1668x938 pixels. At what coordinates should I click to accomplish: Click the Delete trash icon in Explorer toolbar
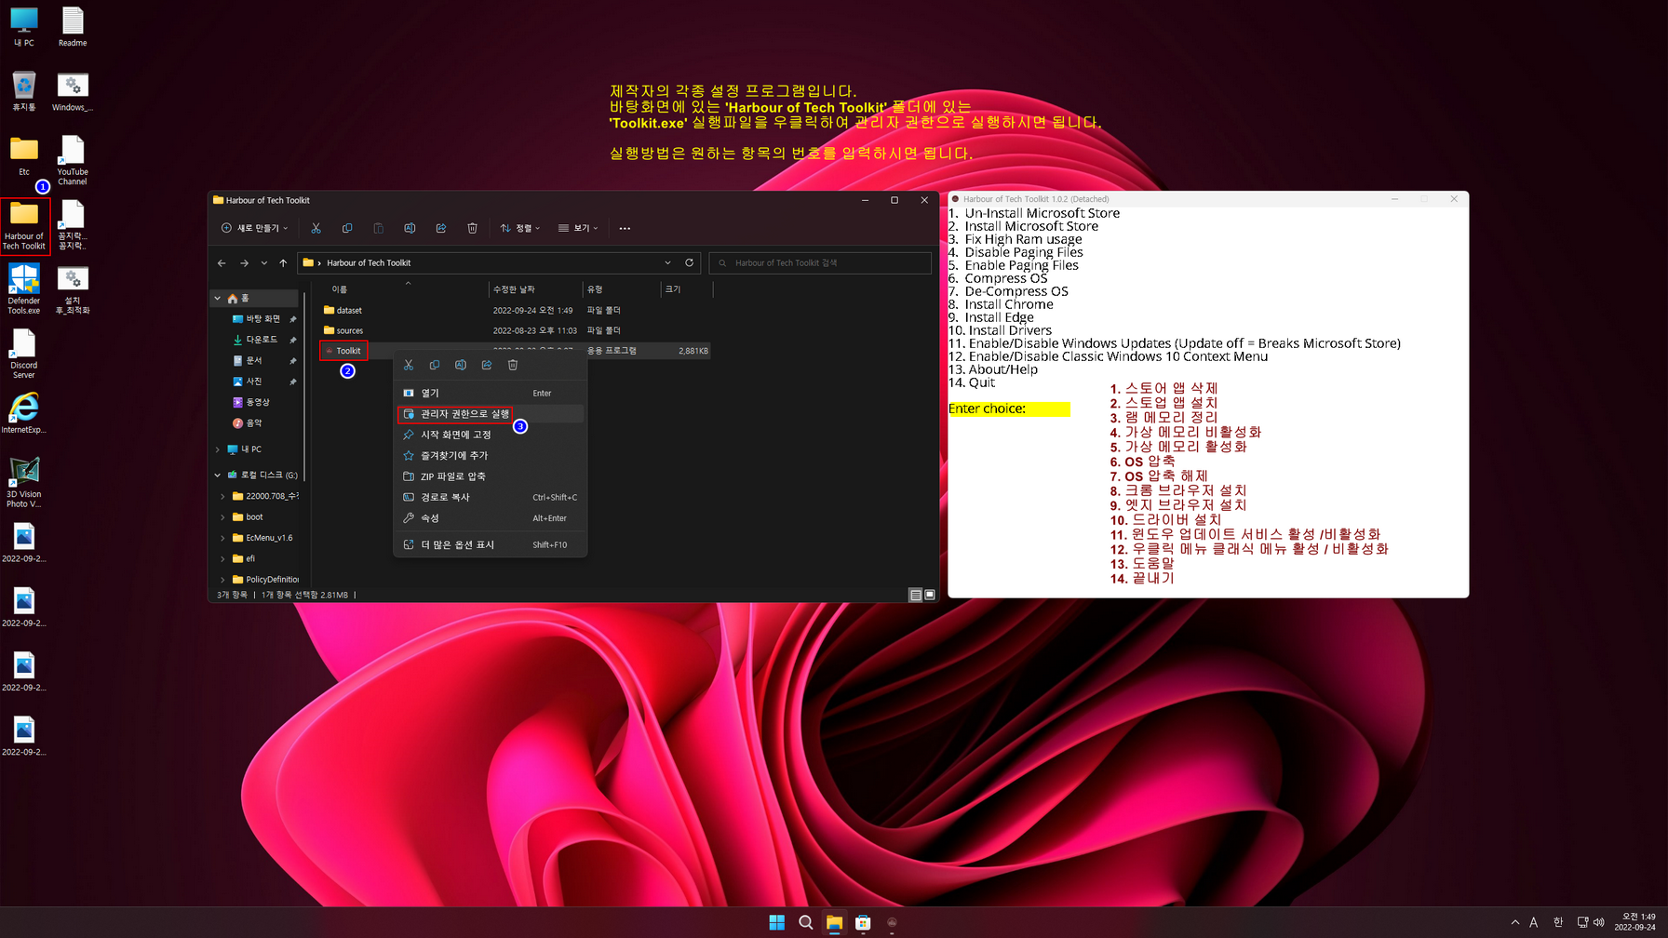[x=472, y=228]
